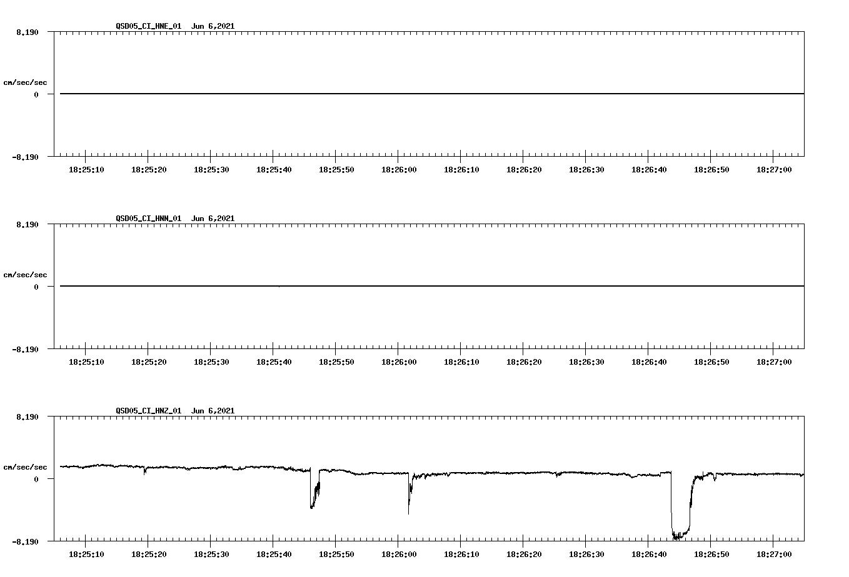Image resolution: width=849 pixels, height=577 pixels.
Task: Click the 18:26:40 time label under HNZ plot
Action: 649,554
